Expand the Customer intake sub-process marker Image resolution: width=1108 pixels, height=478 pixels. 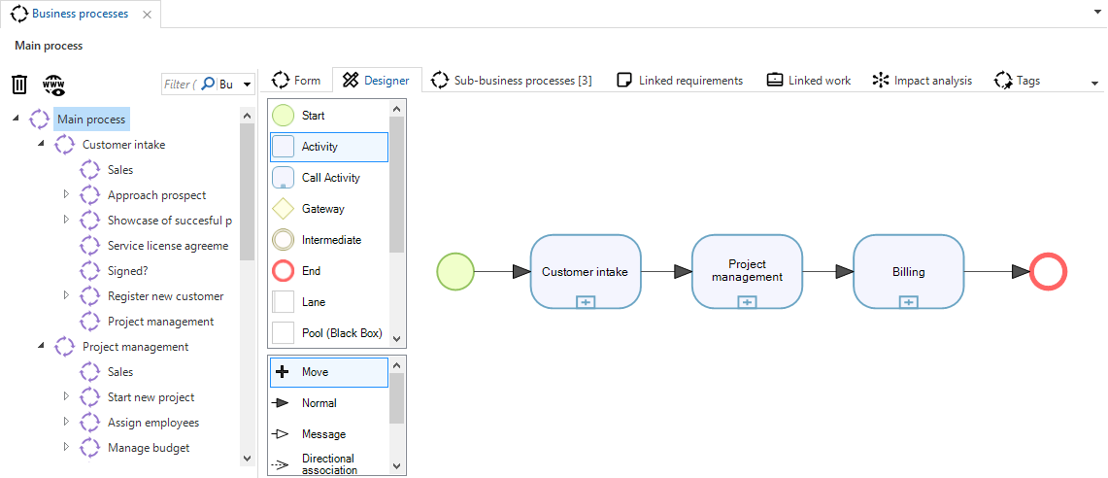coord(586,302)
